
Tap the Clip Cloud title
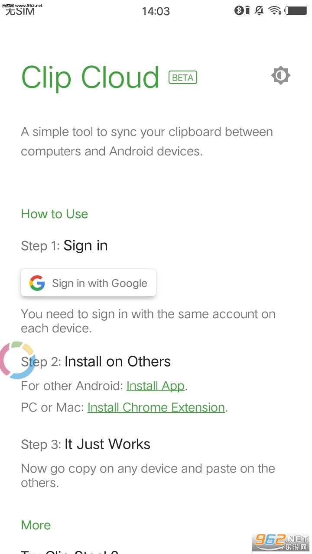[x=90, y=77]
